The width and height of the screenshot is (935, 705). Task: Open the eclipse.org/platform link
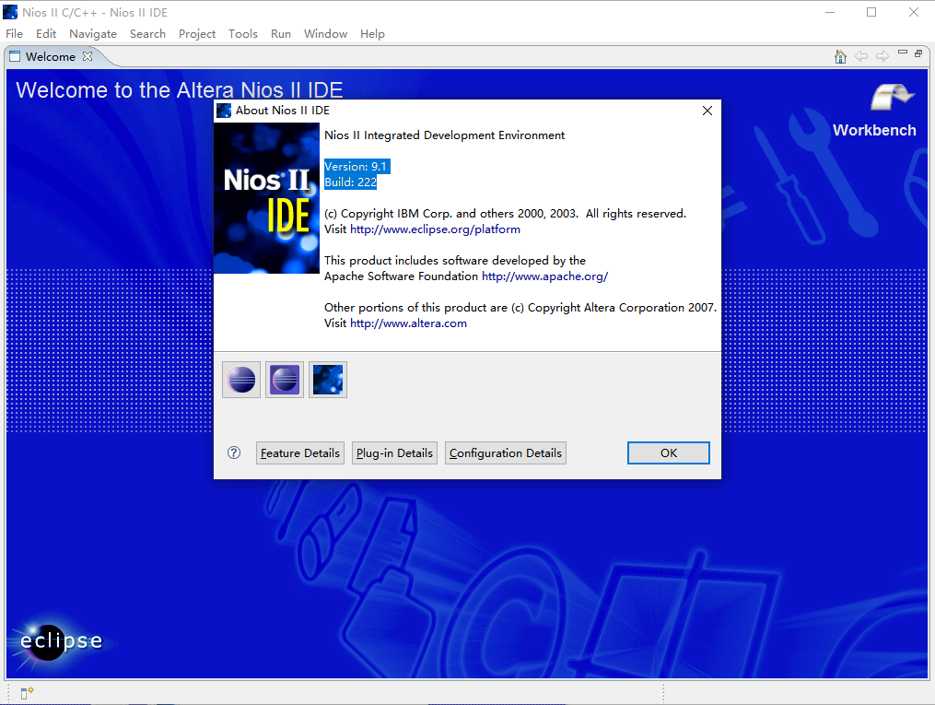(435, 229)
